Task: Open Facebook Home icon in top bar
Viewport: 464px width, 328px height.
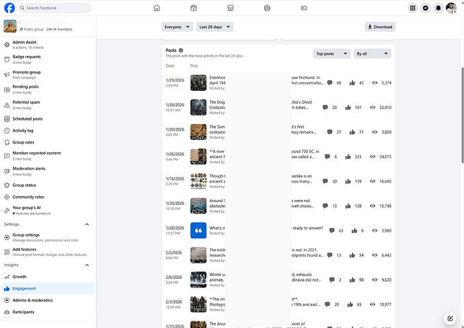Action: click(157, 8)
